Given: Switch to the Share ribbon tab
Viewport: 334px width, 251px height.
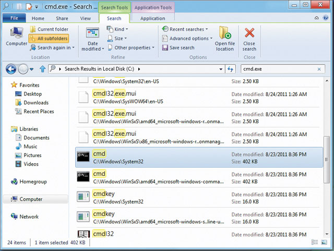Looking at the screenshot, I should click(62, 19).
